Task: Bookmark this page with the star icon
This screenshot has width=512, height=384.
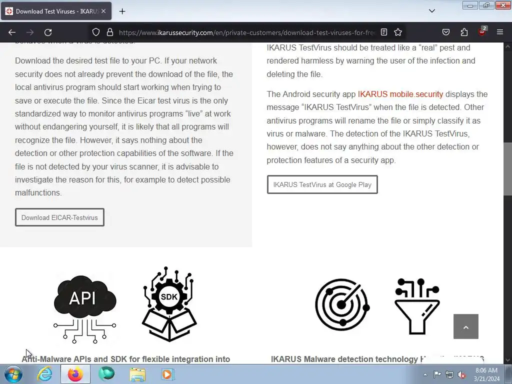Action: (397, 32)
